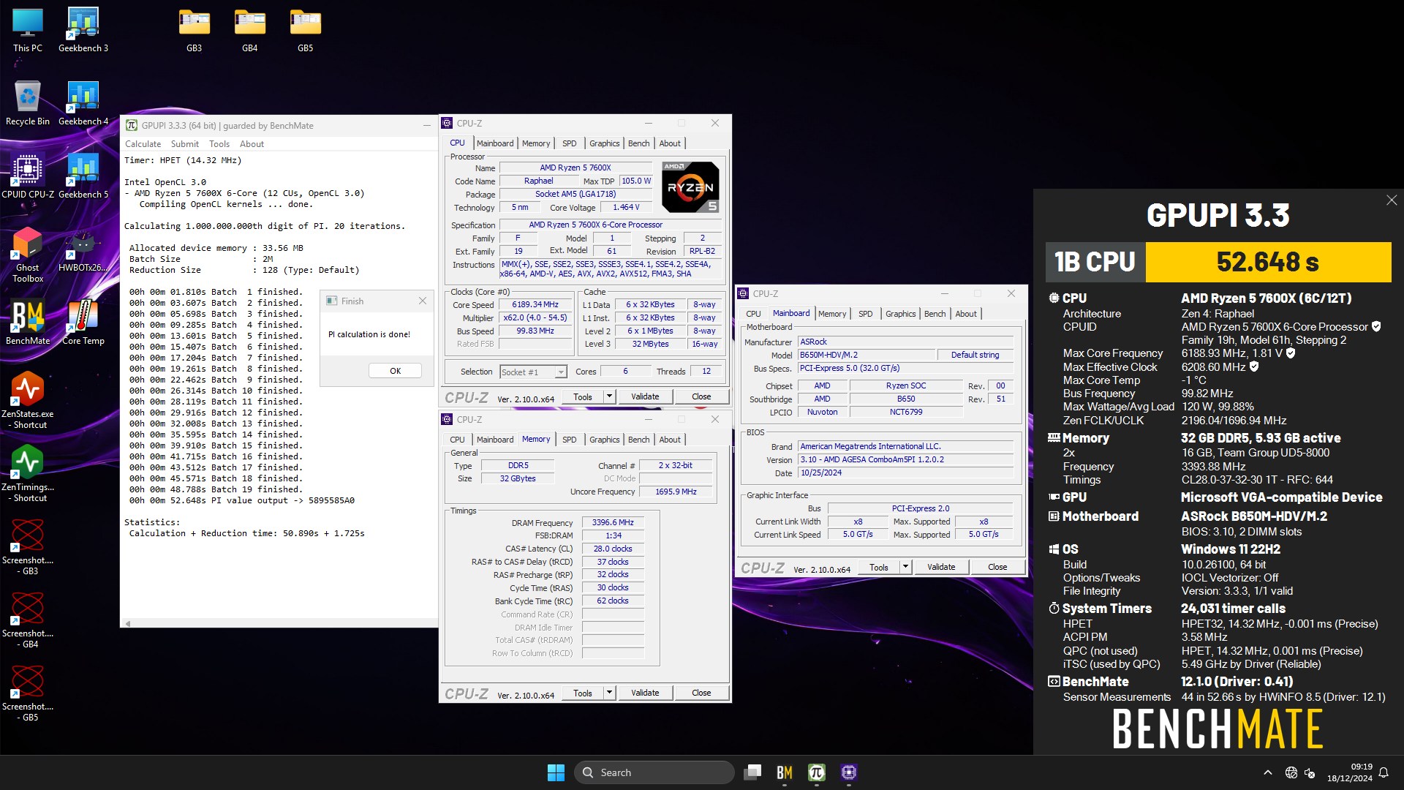Click the AMD Ryzen 5 7600X name field
Screen dimensions: 1404x790
(x=575, y=168)
